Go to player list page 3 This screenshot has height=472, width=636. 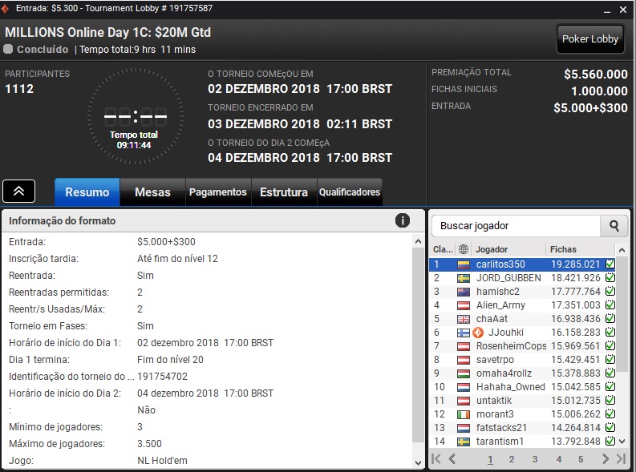point(535,459)
